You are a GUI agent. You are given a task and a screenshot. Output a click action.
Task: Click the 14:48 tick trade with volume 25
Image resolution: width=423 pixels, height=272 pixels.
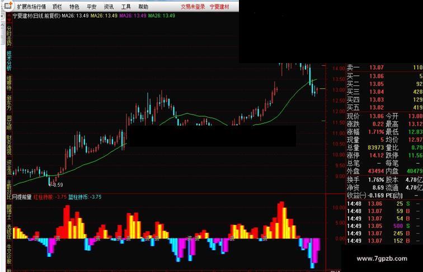tap(385, 204)
